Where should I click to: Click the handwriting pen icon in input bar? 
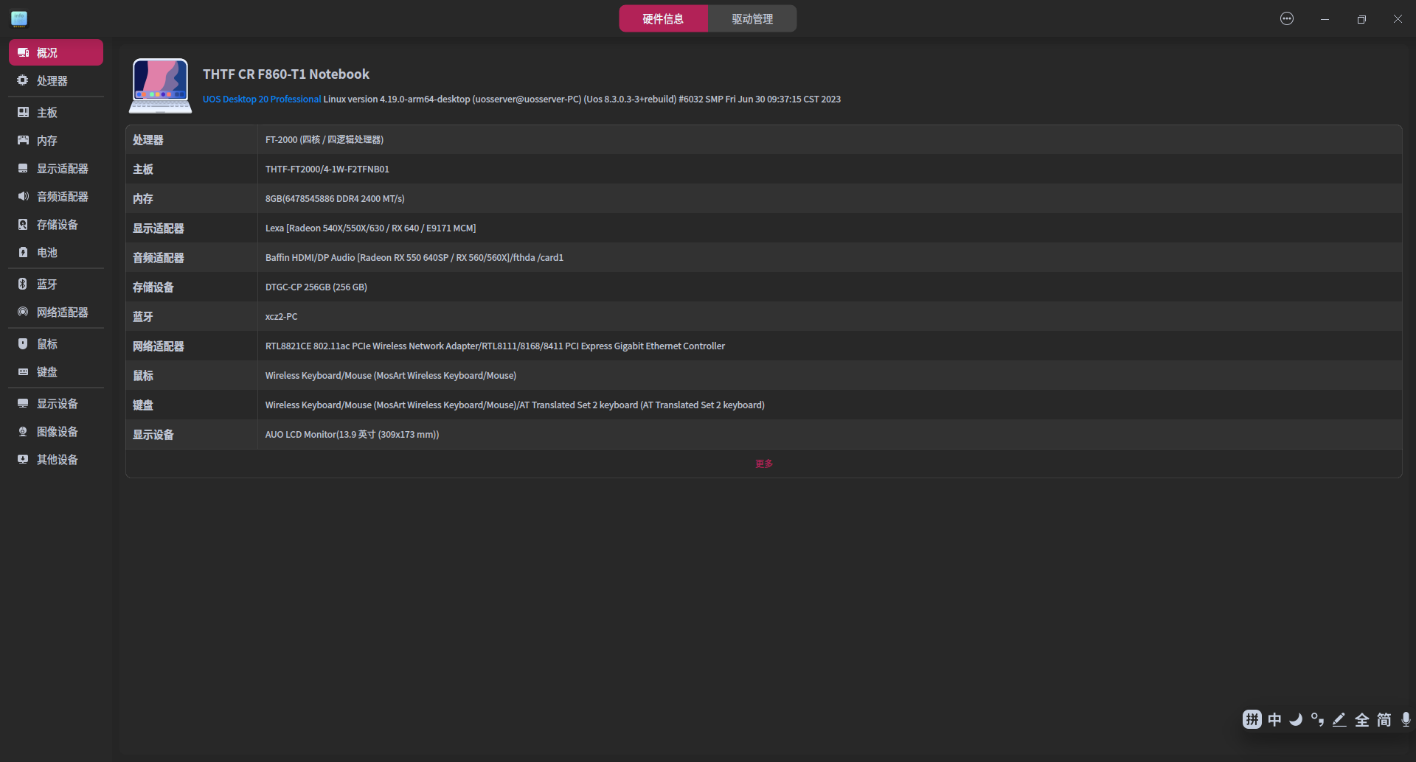[1339, 719]
